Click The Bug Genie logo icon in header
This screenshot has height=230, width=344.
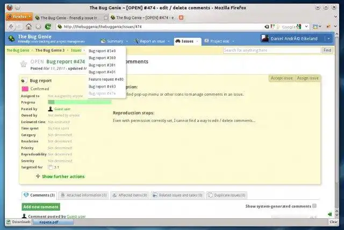tap(11, 39)
